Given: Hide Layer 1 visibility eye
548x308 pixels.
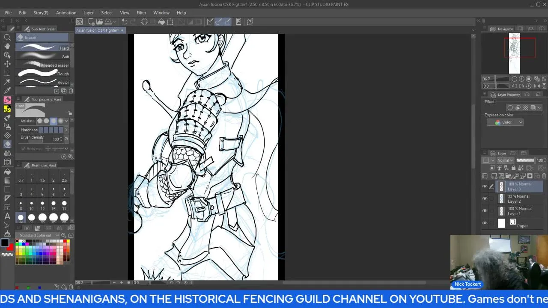Looking at the screenshot, I should [485, 211].
